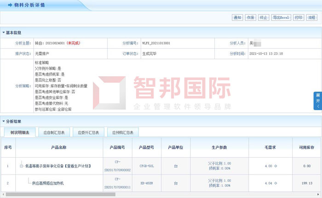Click the detail icon beside 4.04 毛需求
This screenshot has width=322, height=198.
point(276,183)
